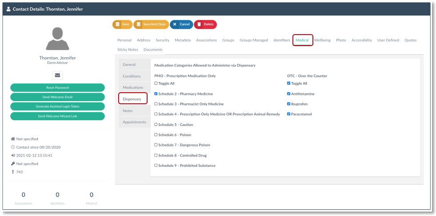Switch to the Accessibility tab
The image size is (436, 216).
[x=361, y=40]
